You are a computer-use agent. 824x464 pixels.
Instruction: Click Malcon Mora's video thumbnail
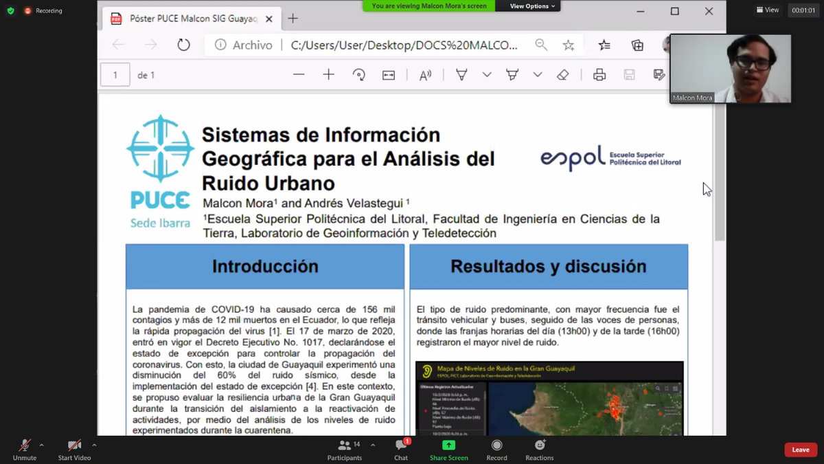pyautogui.click(x=731, y=69)
